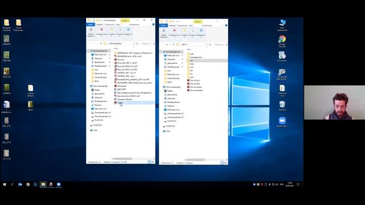Select the Сводная таблица file
The image size is (365, 205).
tap(123, 99)
